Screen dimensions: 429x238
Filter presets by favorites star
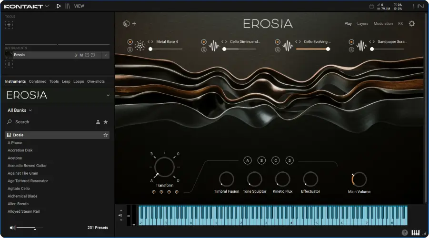(106, 122)
